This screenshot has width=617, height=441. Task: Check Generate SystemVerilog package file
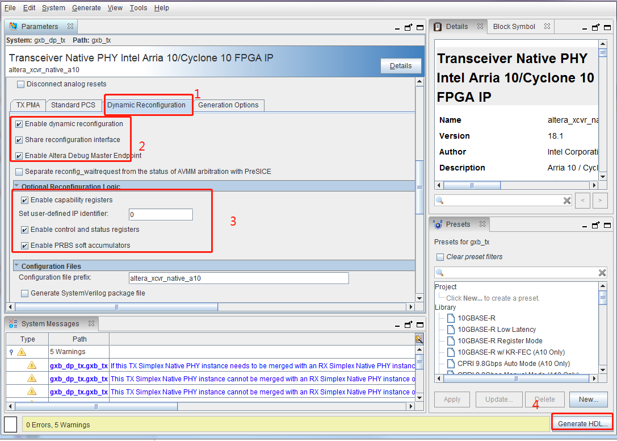24,293
